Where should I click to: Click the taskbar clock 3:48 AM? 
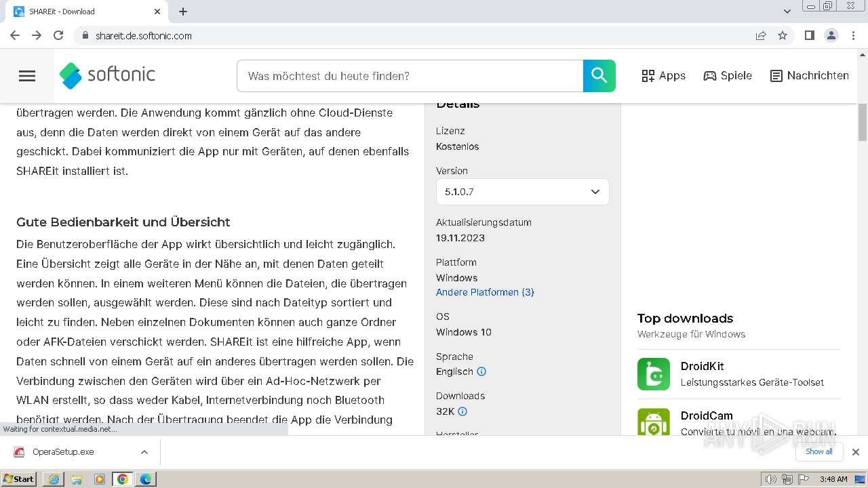point(833,479)
